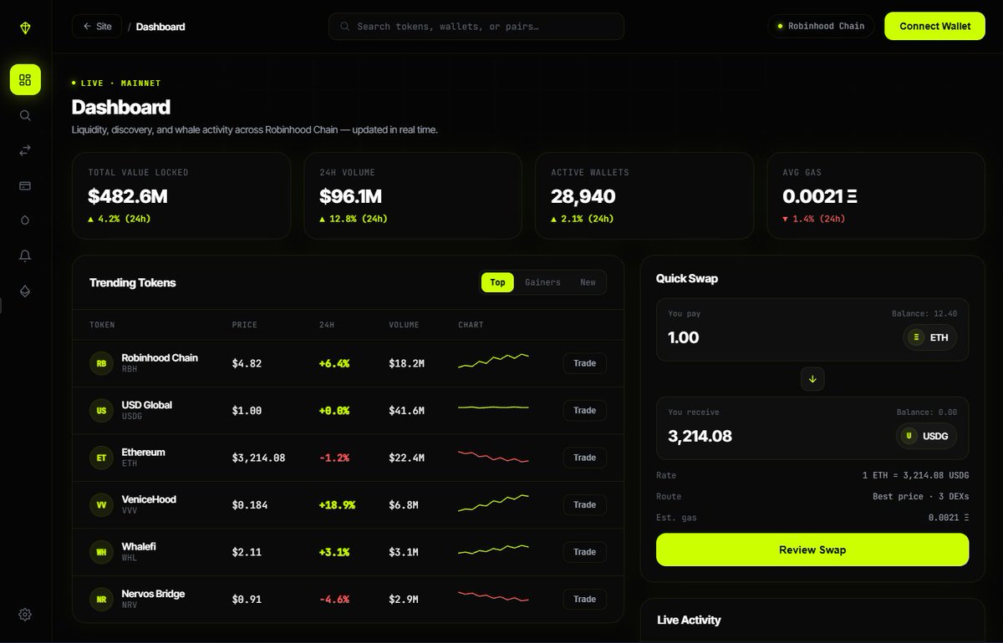Click the TOKEN column header
Screen dimensions: 1003x643
tap(102, 325)
